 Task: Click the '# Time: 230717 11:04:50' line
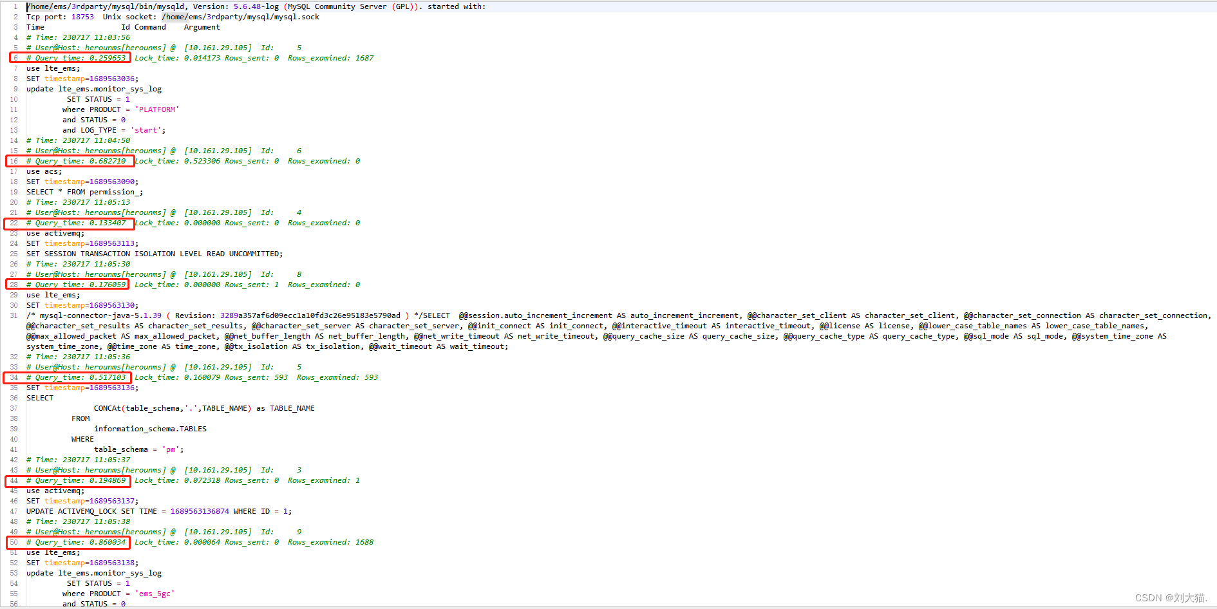click(78, 140)
